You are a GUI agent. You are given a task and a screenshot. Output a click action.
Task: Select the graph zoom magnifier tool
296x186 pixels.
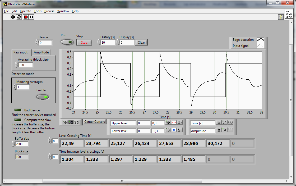[71, 122]
